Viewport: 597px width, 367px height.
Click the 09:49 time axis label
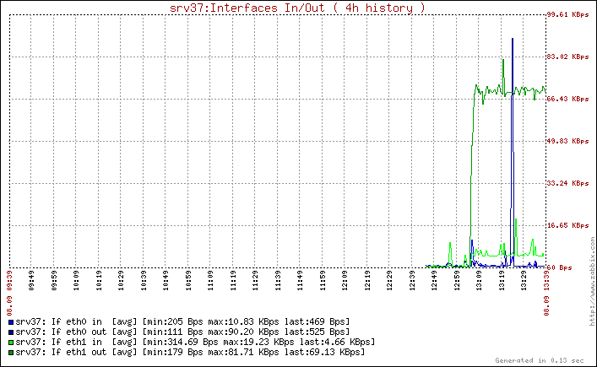pos(31,281)
